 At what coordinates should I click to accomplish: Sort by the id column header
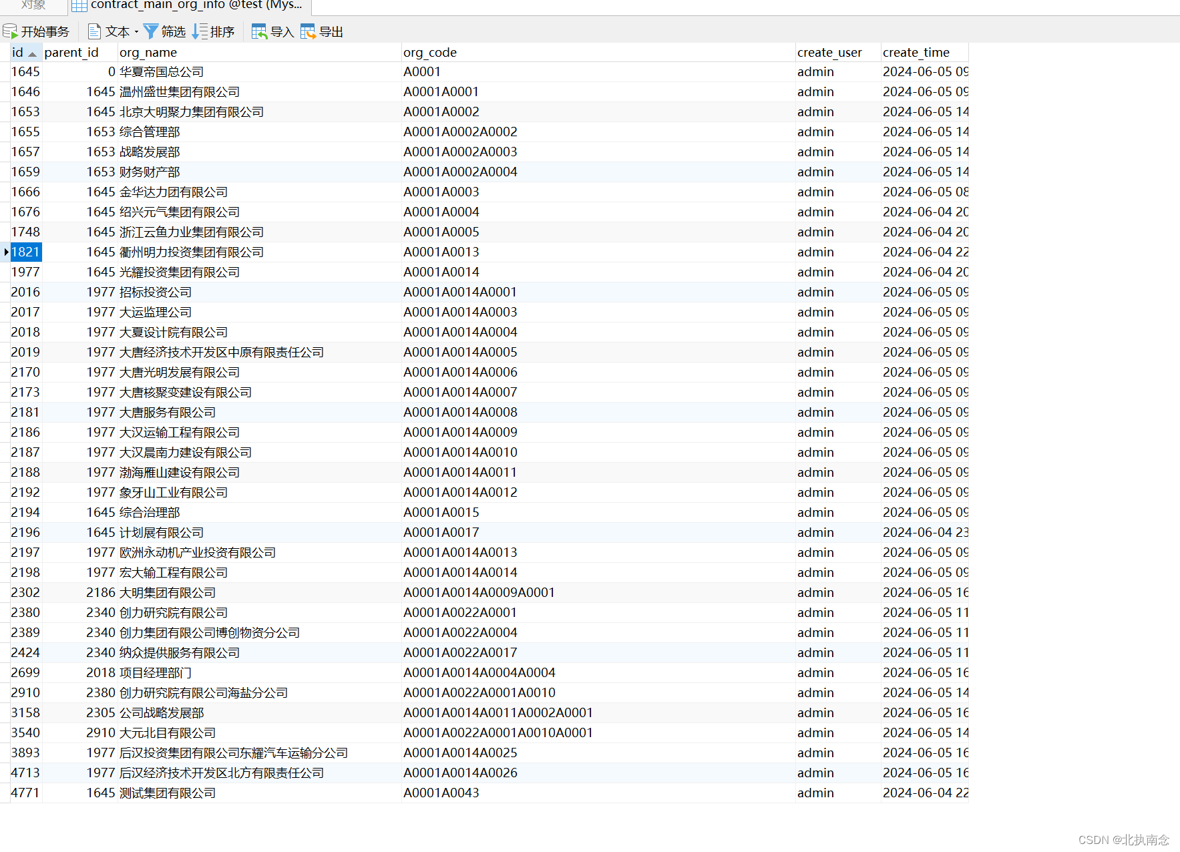point(25,53)
